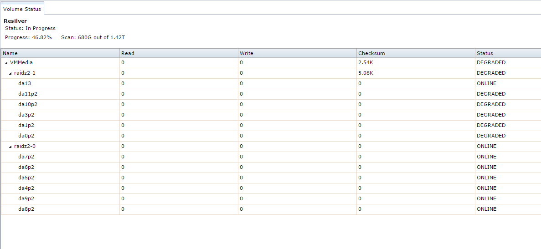Select the da6p2 disk row
The width and height of the screenshot is (541, 249).
click(271, 167)
